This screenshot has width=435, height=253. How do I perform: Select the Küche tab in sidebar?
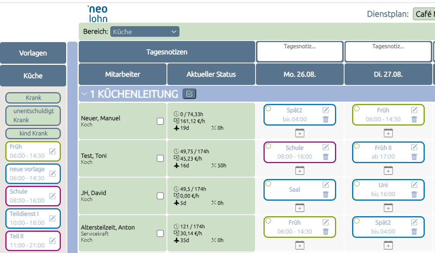coord(33,75)
